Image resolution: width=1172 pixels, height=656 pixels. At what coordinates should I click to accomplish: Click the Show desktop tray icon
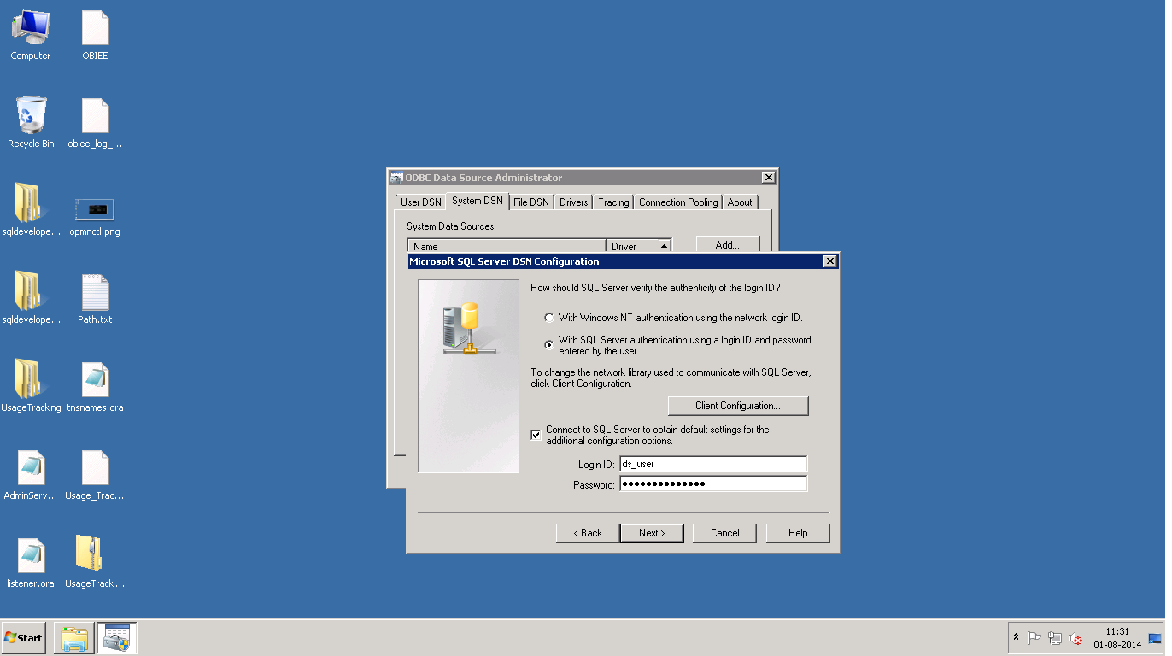tap(1155, 638)
